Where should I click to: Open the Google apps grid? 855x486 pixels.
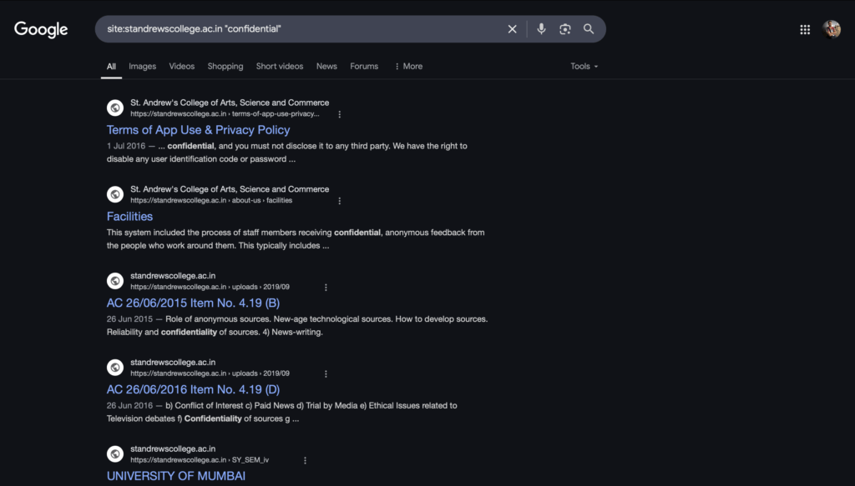(x=805, y=30)
